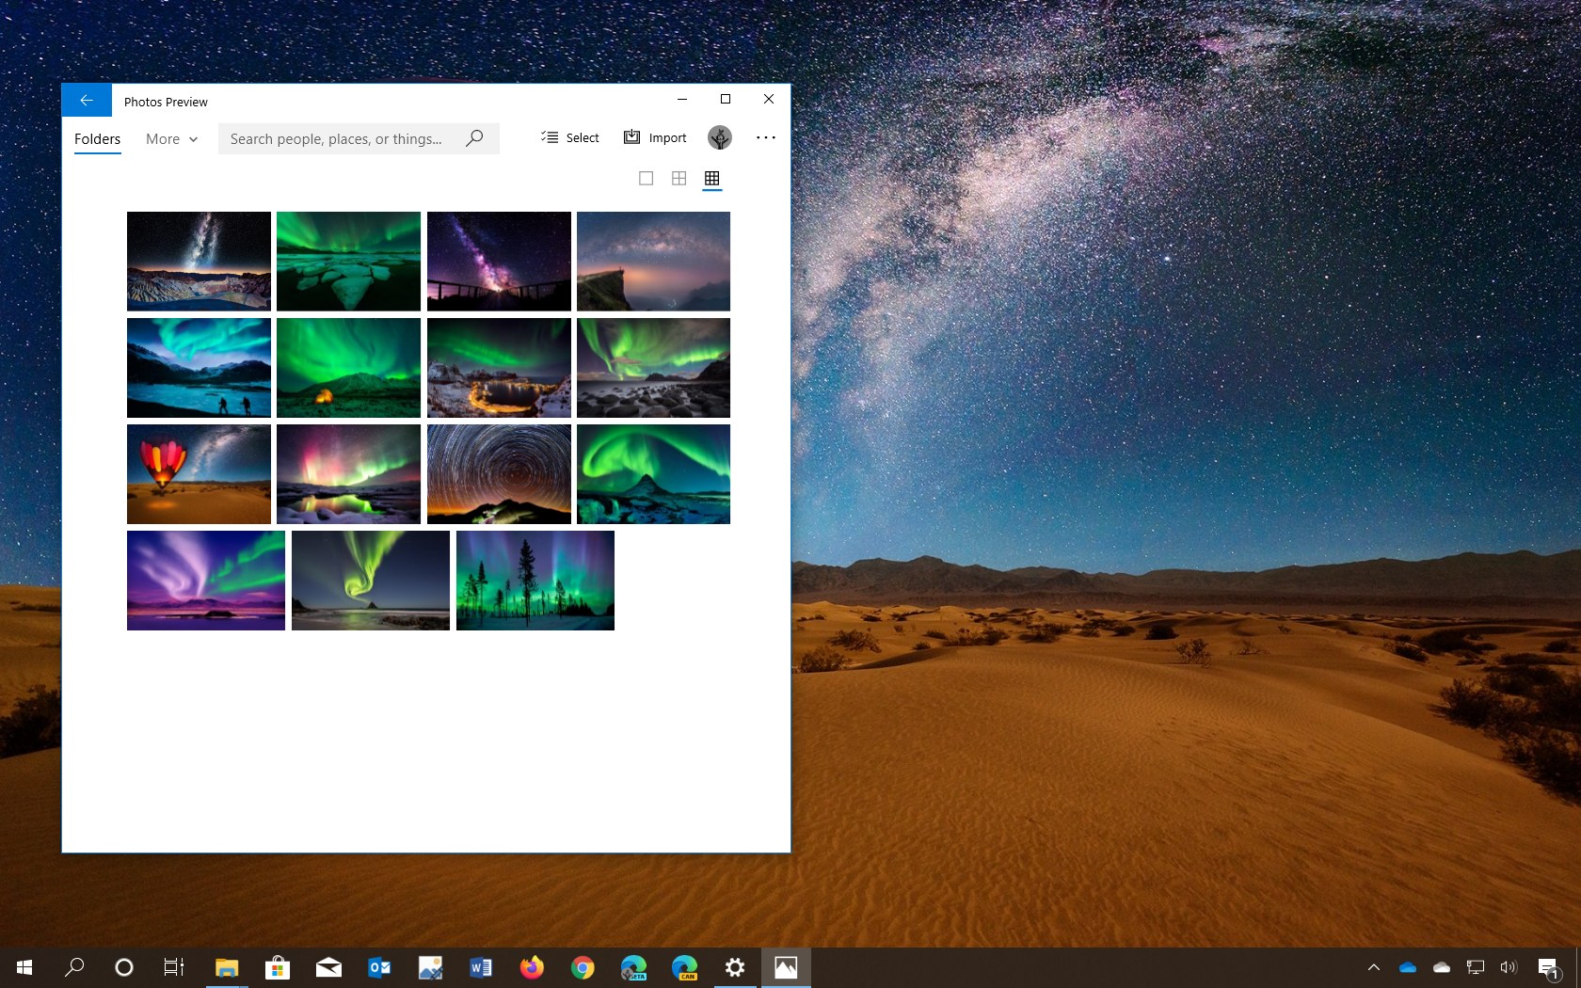Open the Folders tab
Screen dimensions: 1581x988
point(98,138)
